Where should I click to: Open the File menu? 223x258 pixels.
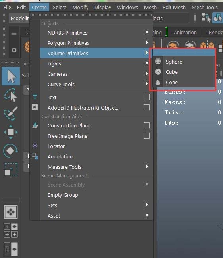click(x=7, y=7)
